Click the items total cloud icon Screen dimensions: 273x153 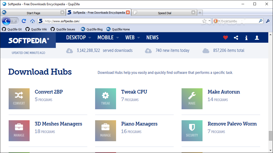[x=206, y=51]
